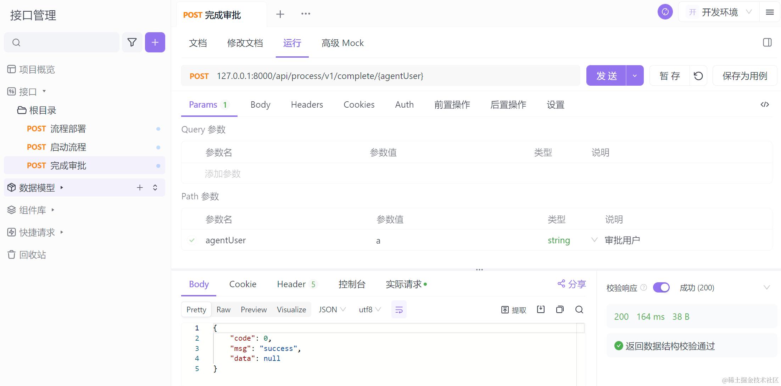781x386 pixels.
Task: Switch to the Headers request tab
Action: point(307,104)
